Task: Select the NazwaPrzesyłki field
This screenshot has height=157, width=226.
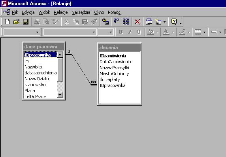Action: click(119, 68)
